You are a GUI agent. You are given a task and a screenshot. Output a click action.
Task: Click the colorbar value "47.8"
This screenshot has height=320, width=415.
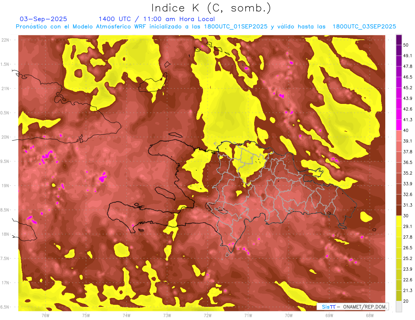point(408,66)
